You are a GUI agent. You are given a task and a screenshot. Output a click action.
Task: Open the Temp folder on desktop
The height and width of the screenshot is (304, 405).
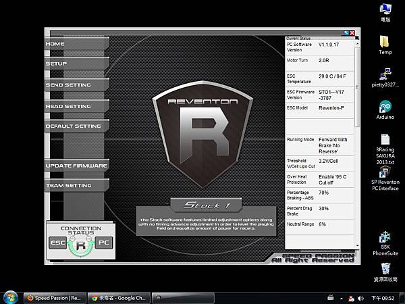click(385, 45)
